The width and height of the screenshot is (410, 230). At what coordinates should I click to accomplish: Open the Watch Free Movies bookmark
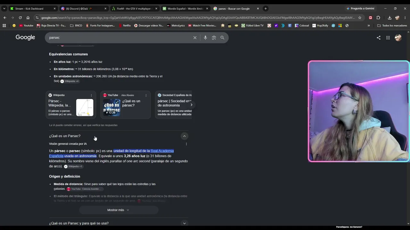202,26
